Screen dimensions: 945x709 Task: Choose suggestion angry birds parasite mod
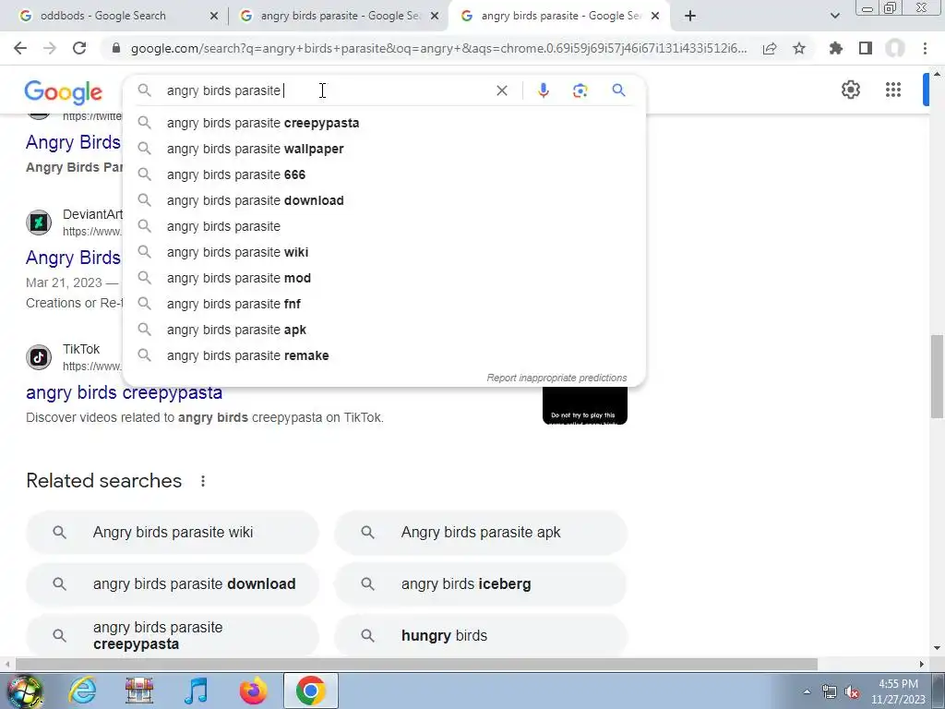[x=384, y=279]
